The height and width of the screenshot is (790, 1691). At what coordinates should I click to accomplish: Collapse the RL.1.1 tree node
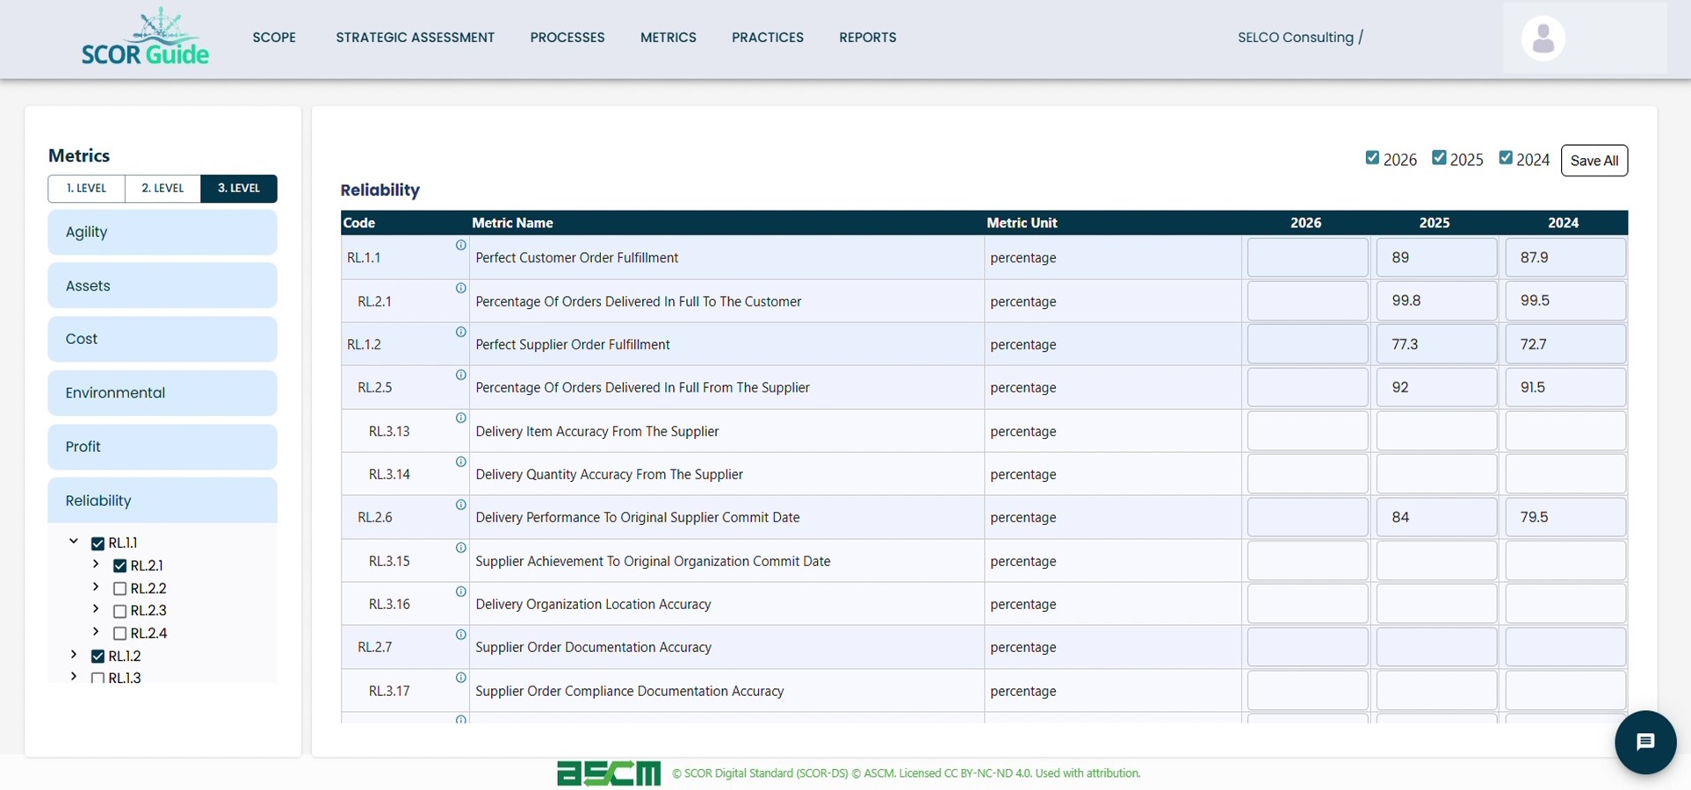pos(73,541)
